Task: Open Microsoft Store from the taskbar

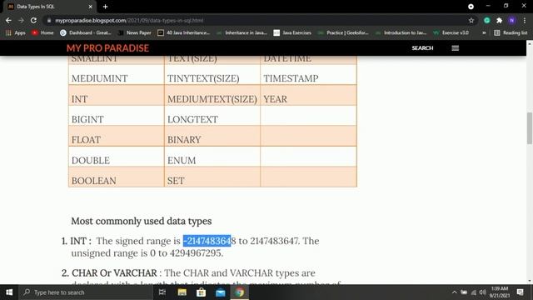Action: (201, 292)
